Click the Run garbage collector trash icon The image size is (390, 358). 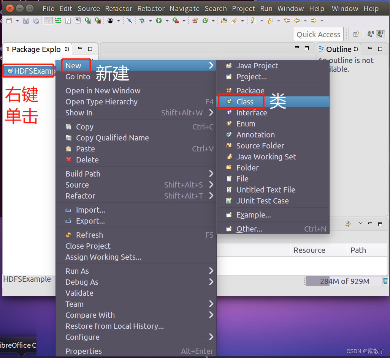click(385, 281)
